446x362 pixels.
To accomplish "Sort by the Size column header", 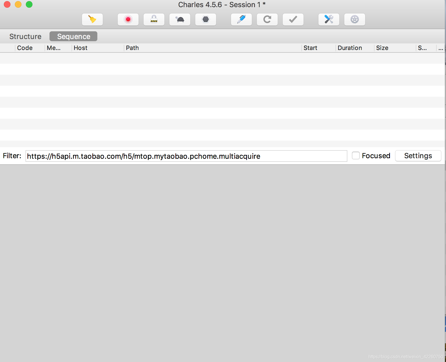I will coord(395,48).
